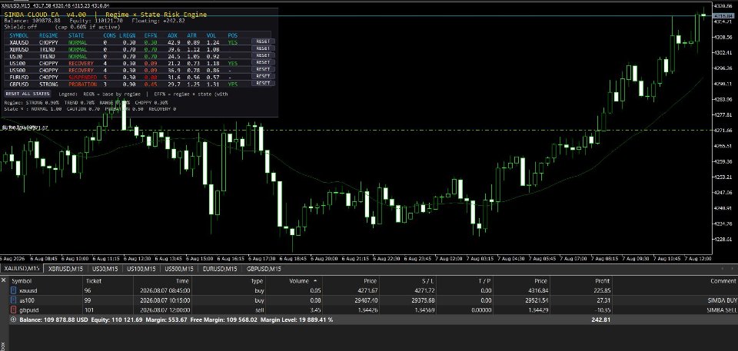
Task: Click the total profit 242.81
Action: coord(601,320)
